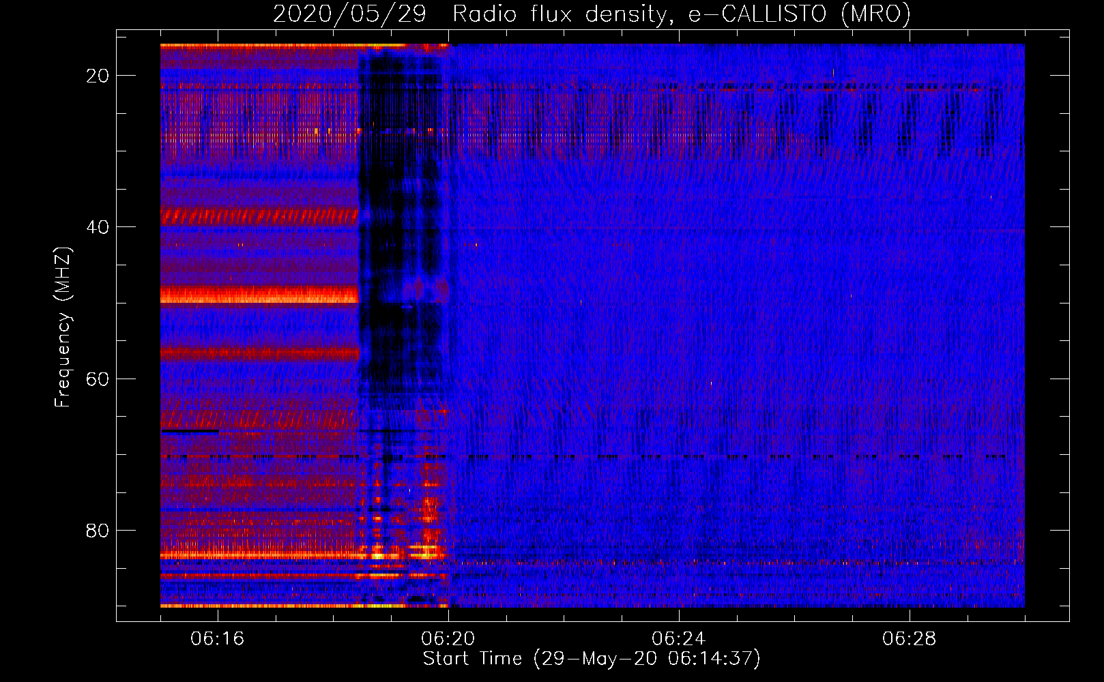Click the '06:20' time tick label
Image resolution: width=1104 pixels, height=682 pixels.
[448, 639]
